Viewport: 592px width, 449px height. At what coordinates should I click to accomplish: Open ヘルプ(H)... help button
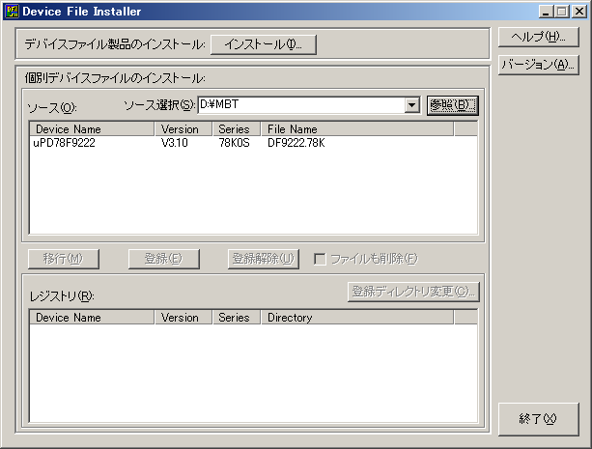tap(538, 37)
